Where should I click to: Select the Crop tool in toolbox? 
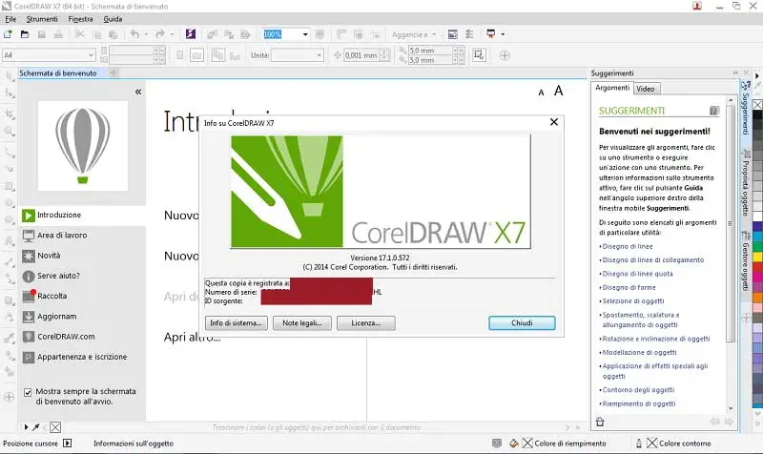click(x=10, y=113)
